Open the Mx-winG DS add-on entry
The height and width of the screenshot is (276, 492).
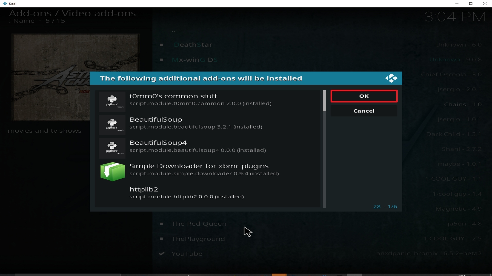(195, 60)
